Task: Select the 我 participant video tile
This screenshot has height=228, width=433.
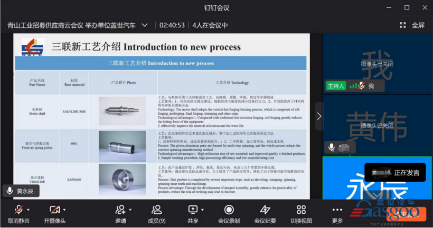Action: (x=377, y=64)
